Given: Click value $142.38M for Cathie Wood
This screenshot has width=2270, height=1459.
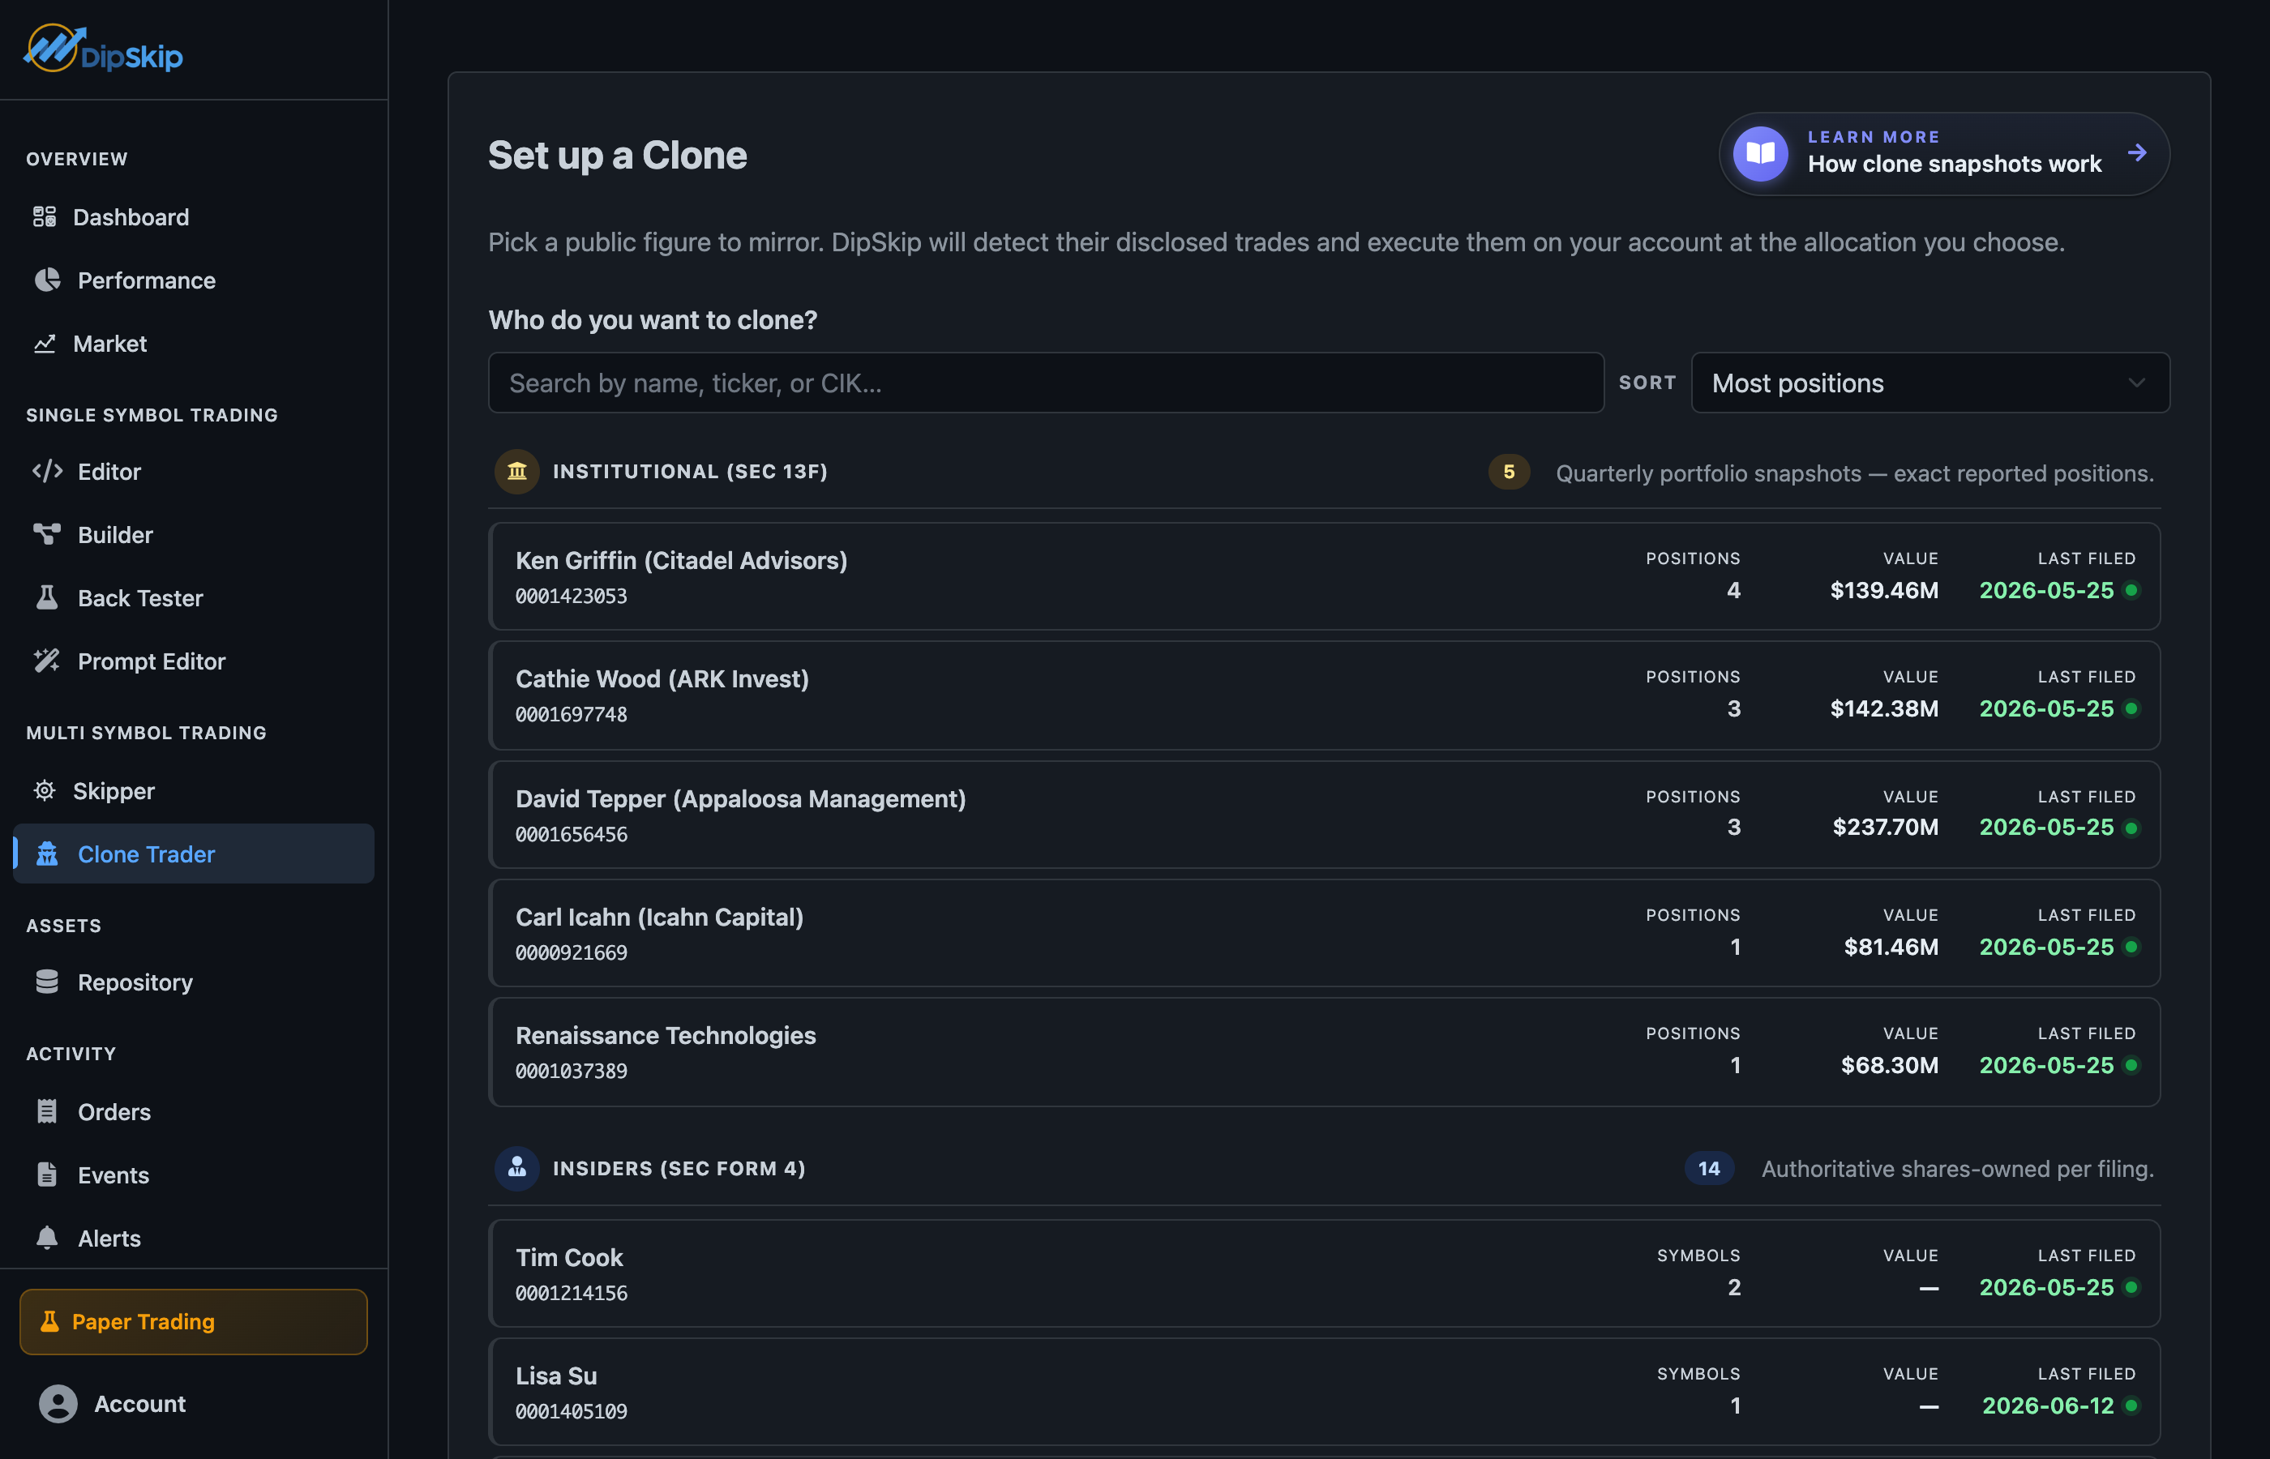Looking at the screenshot, I should [x=1883, y=708].
